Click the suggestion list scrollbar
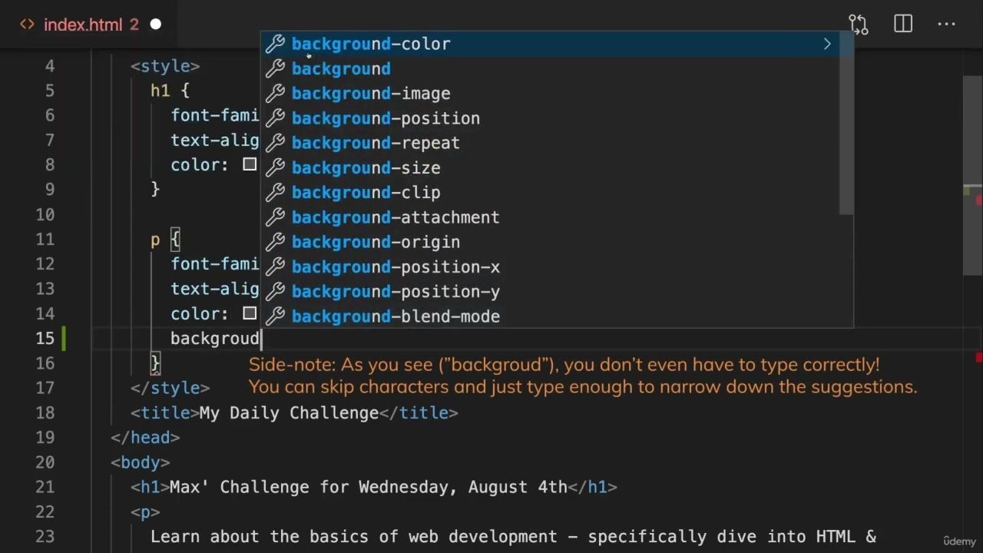This screenshot has width=983, height=553. click(846, 123)
